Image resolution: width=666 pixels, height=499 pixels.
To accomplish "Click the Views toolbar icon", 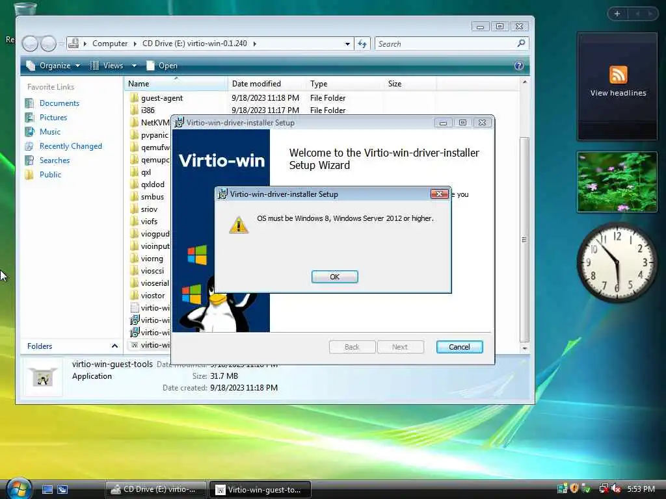I will pos(94,66).
